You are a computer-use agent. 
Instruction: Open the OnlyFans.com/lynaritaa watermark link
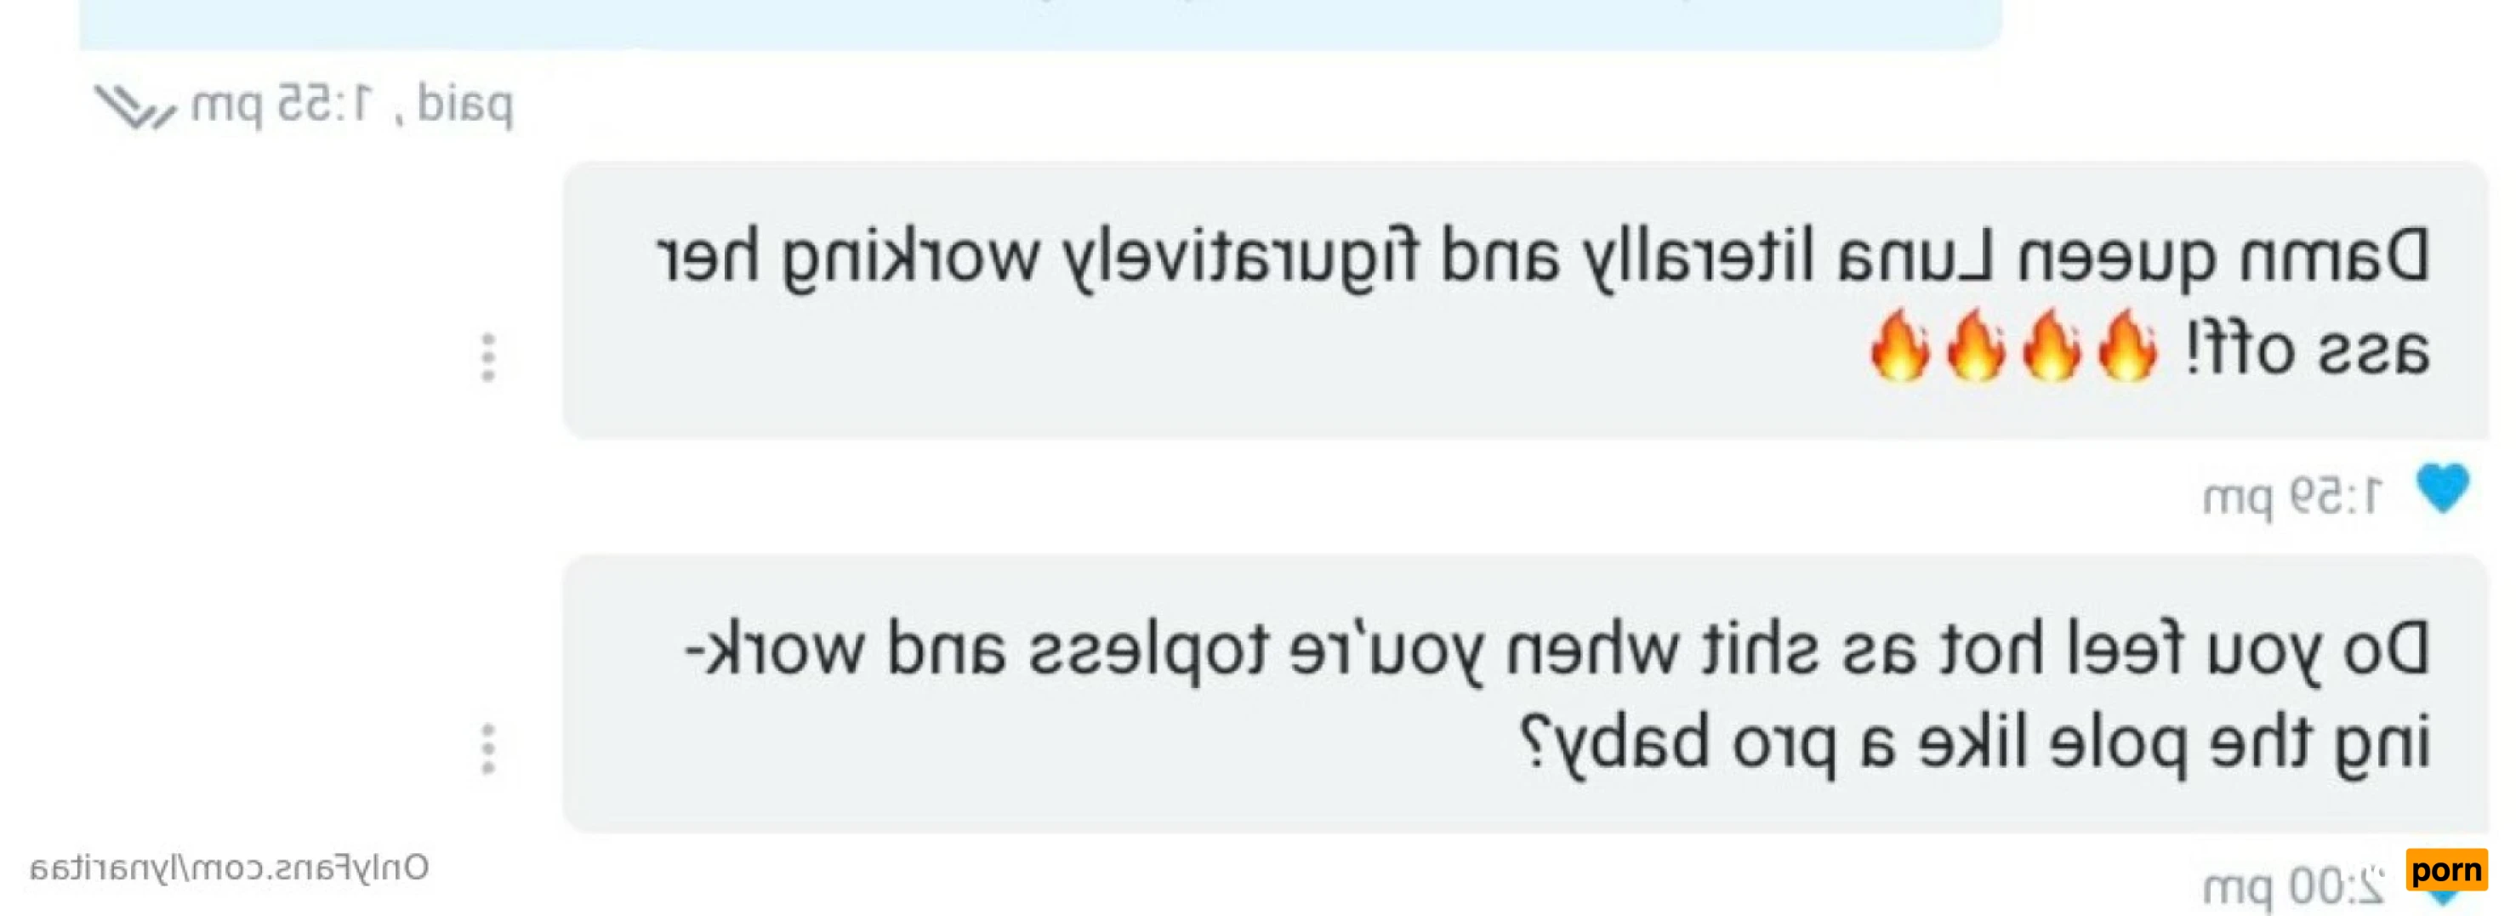230,868
